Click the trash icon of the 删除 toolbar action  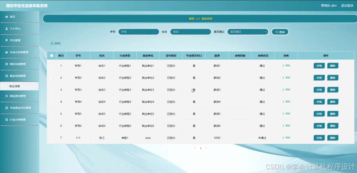point(52,43)
